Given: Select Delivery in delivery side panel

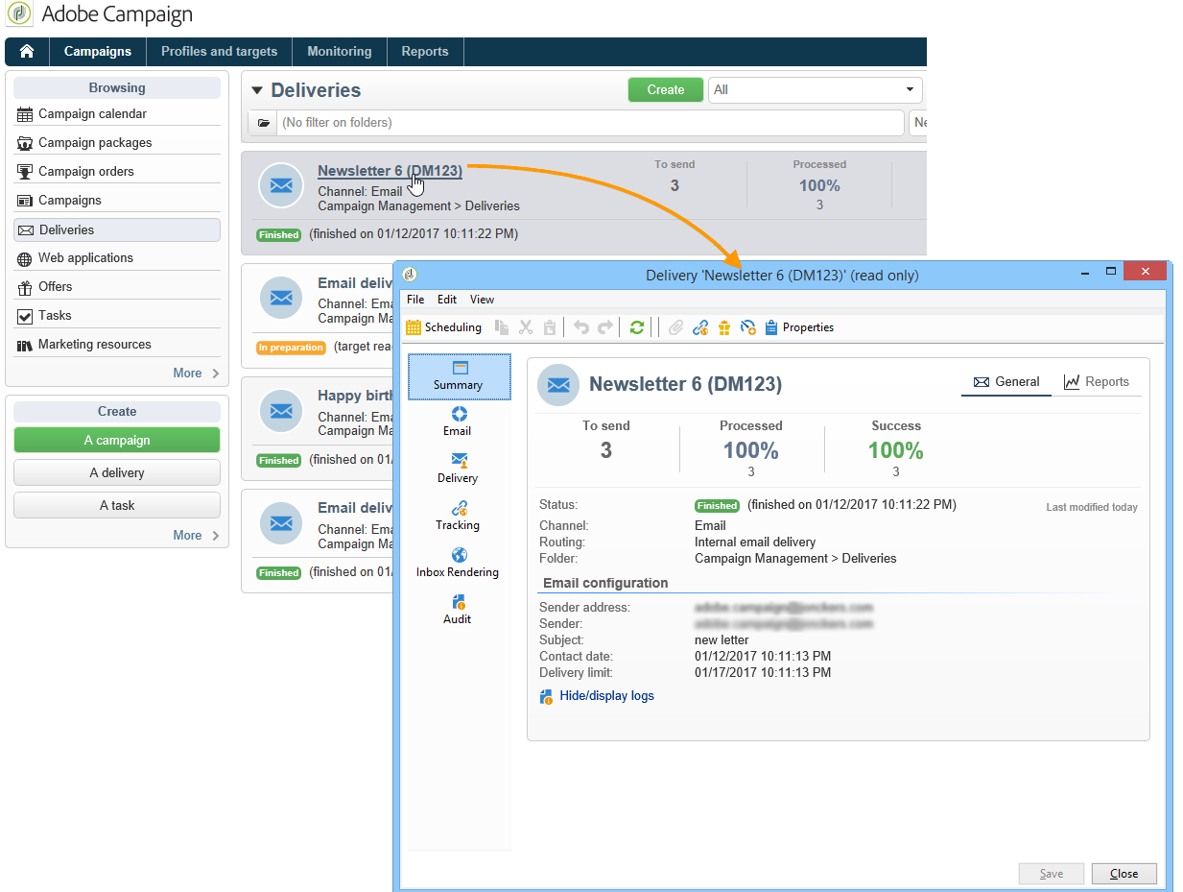Looking at the screenshot, I should (458, 470).
